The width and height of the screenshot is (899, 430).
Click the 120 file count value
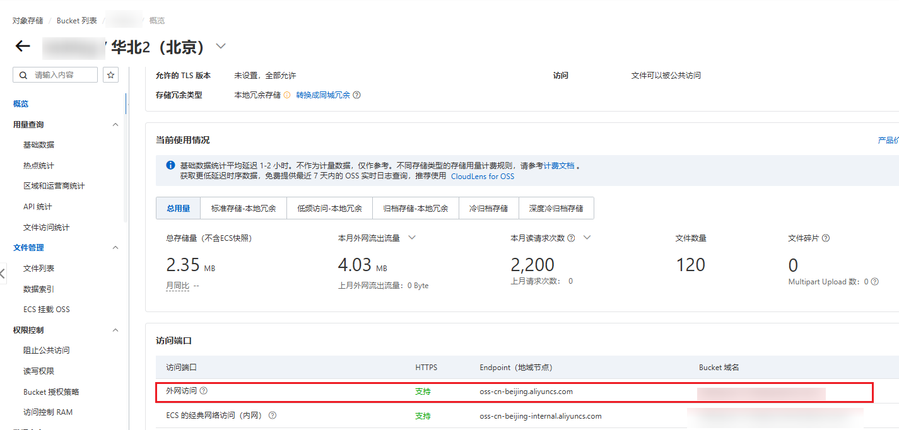(690, 265)
